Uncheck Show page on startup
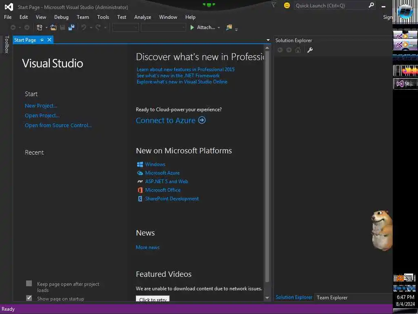The height and width of the screenshot is (314, 418). (29, 298)
